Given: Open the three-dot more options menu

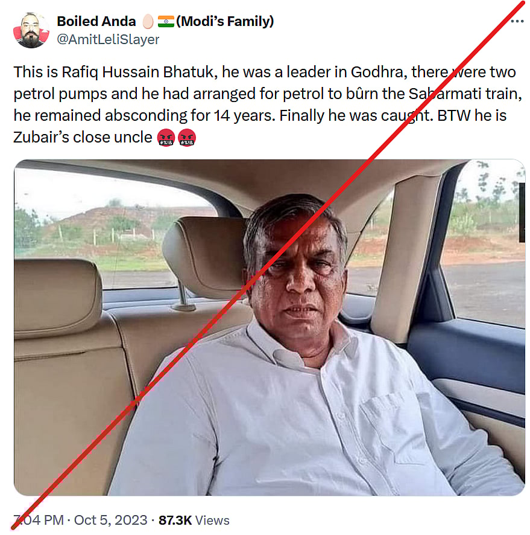Looking at the screenshot, I should coord(517,22).
